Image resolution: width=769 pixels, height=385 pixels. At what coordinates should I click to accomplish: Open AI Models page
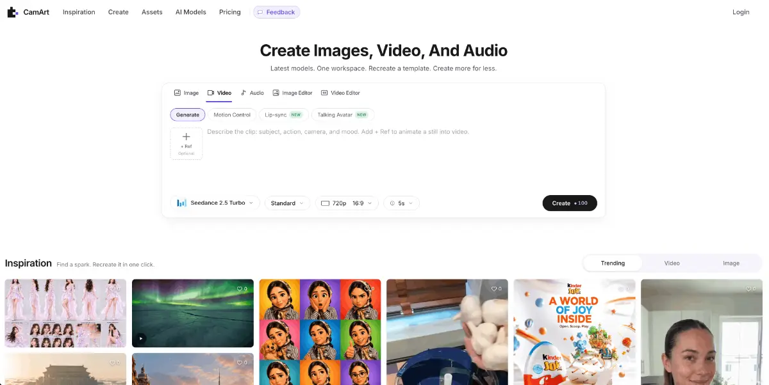[x=191, y=12]
